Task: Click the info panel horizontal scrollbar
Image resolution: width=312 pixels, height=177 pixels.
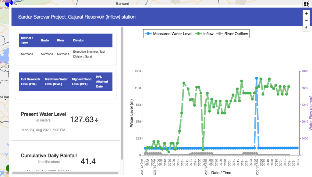Action: pyautogui.click(x=65, y=173)
